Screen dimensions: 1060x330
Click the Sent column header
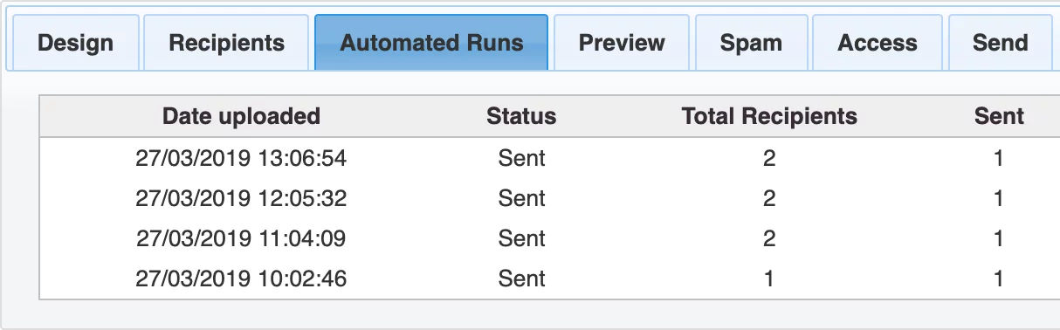tap(999, 116)
